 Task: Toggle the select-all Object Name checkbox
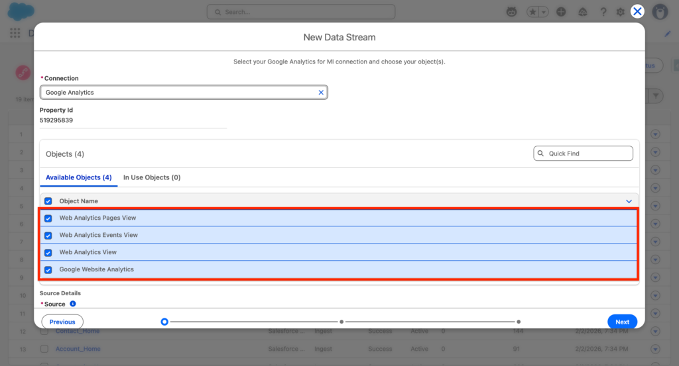point(48,201)
